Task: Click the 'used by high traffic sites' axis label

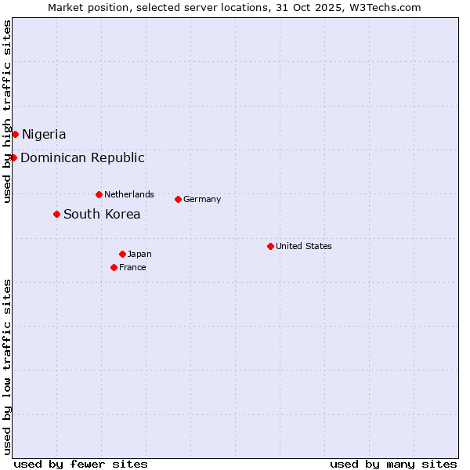Action: pos(7,111)
